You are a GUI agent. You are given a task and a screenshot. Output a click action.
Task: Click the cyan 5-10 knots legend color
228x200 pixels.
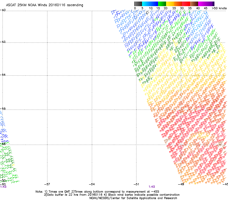146,4
